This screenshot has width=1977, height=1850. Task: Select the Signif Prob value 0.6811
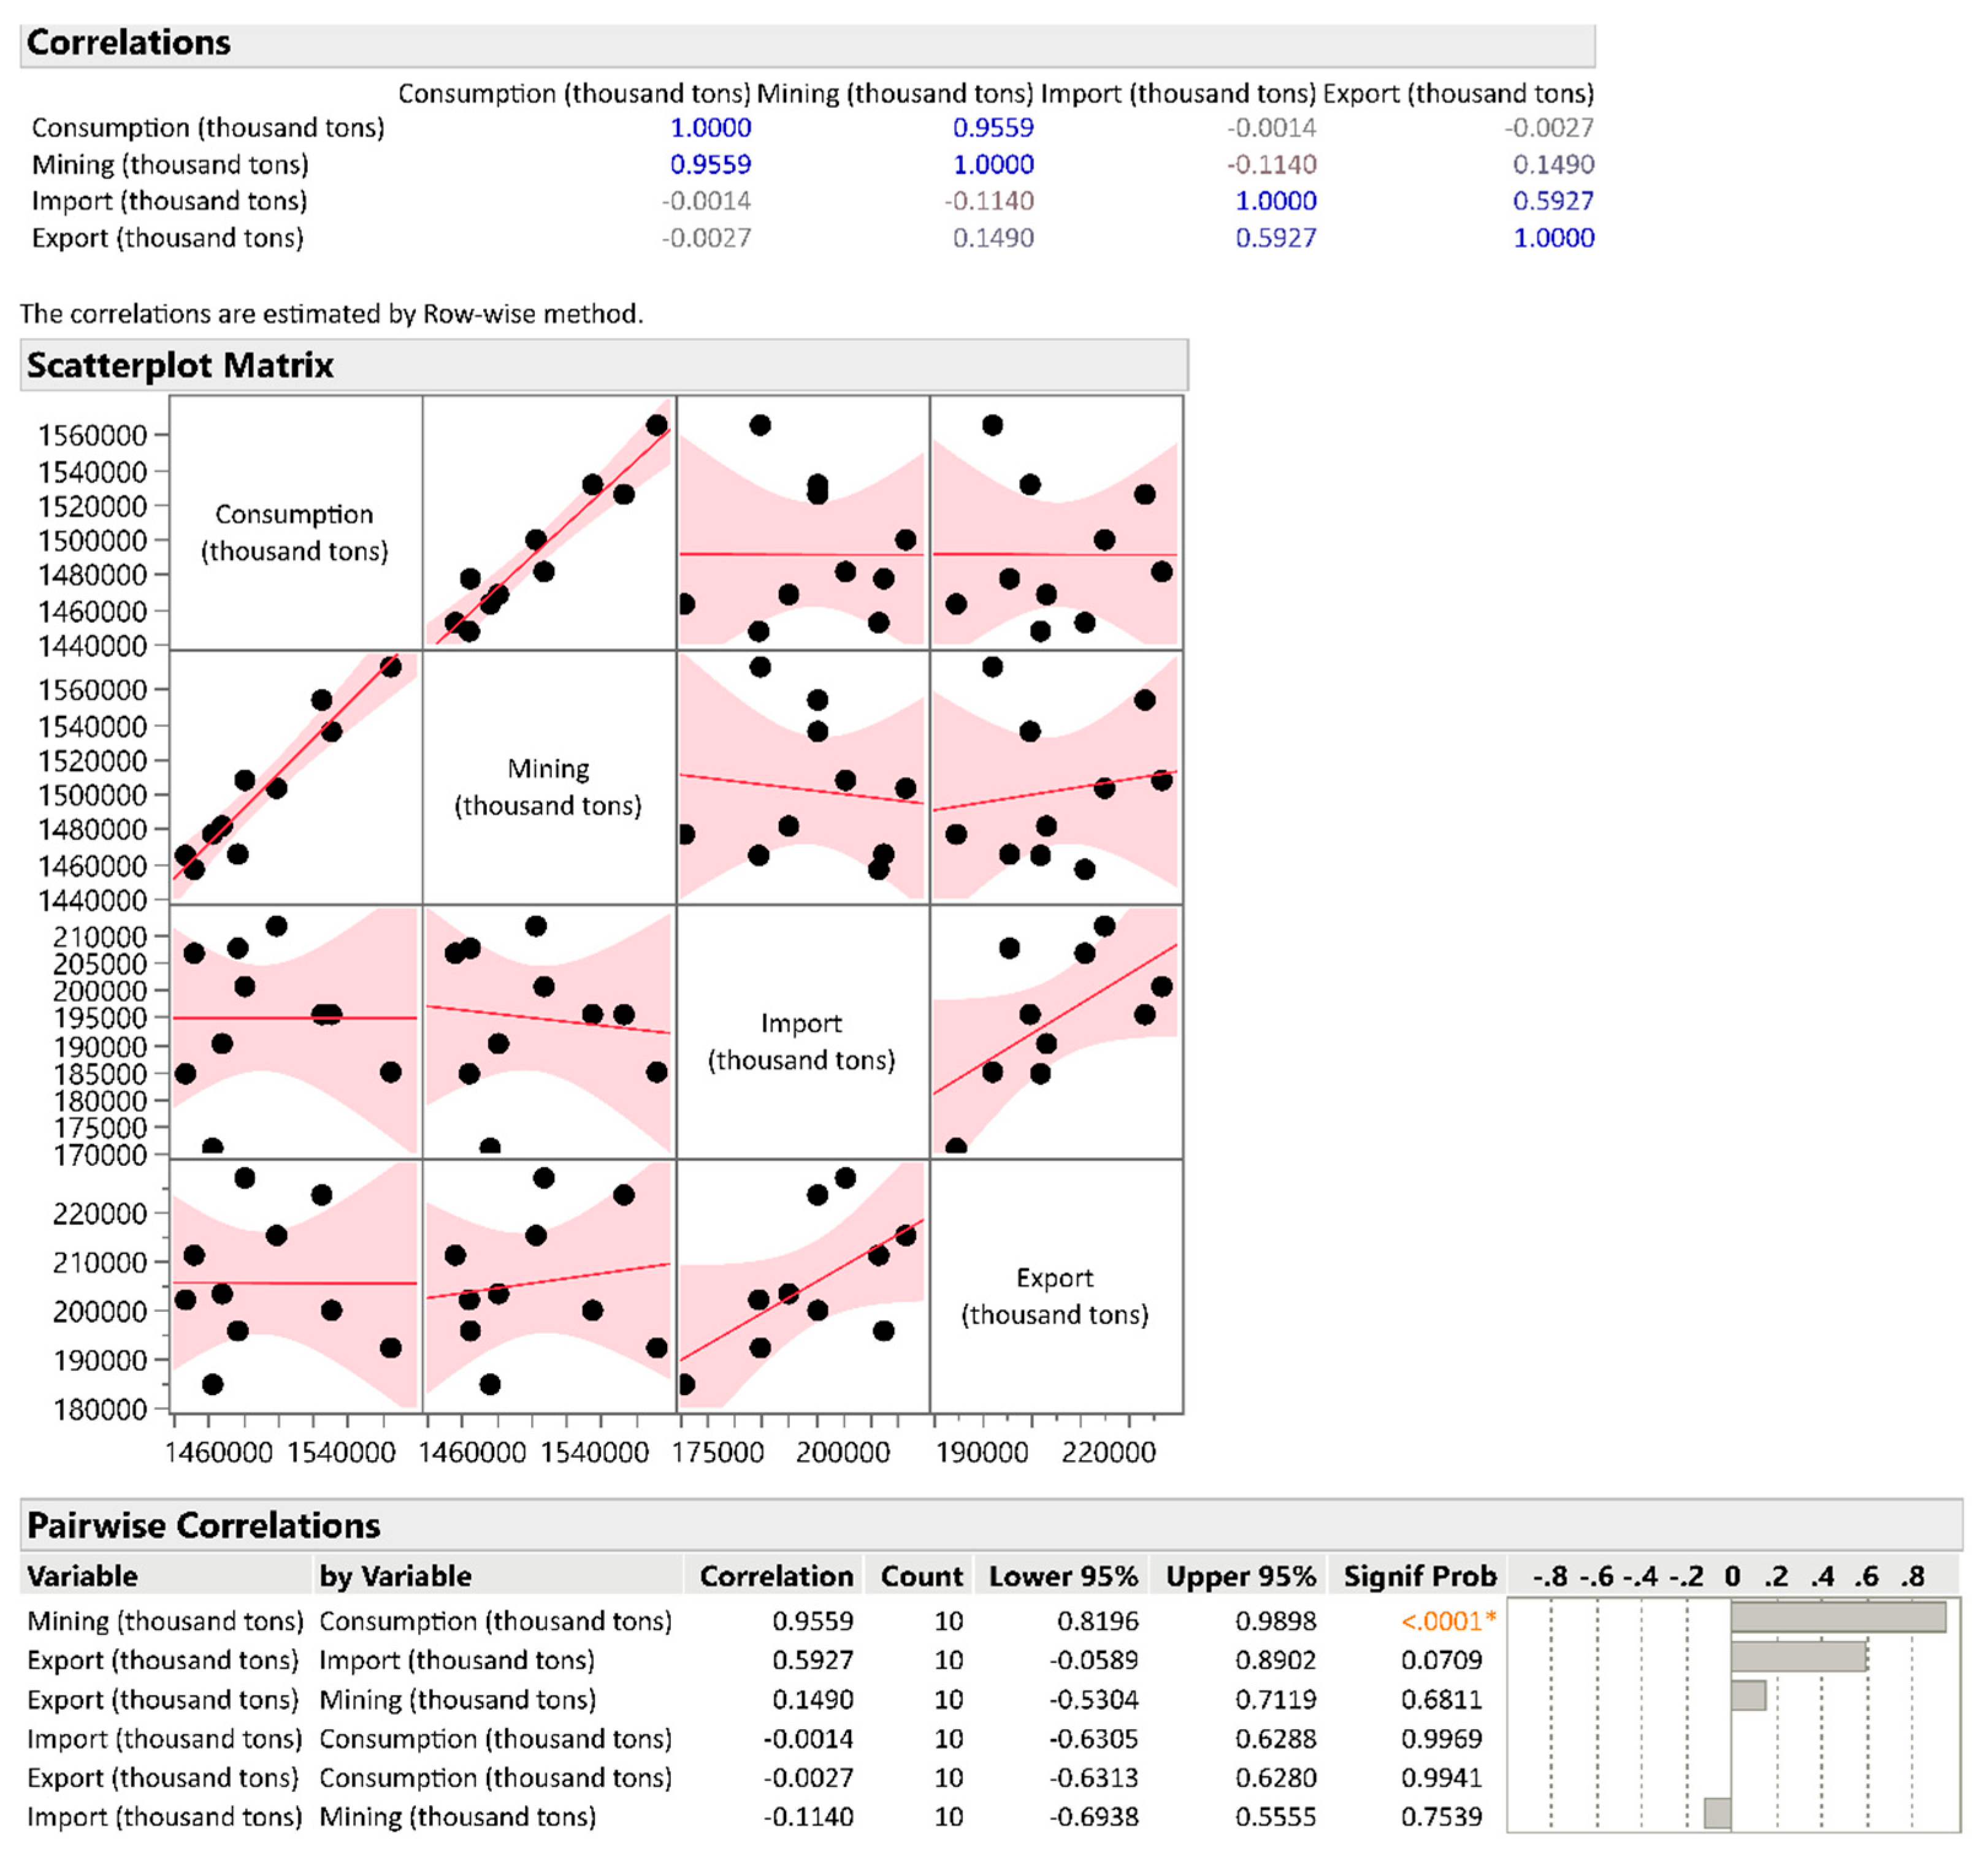click(x=1441, y=1700)
